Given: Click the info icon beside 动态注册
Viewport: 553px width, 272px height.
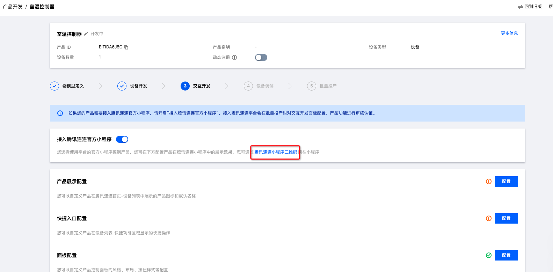Looking at the screenshot, I should [x=234, y=57].
